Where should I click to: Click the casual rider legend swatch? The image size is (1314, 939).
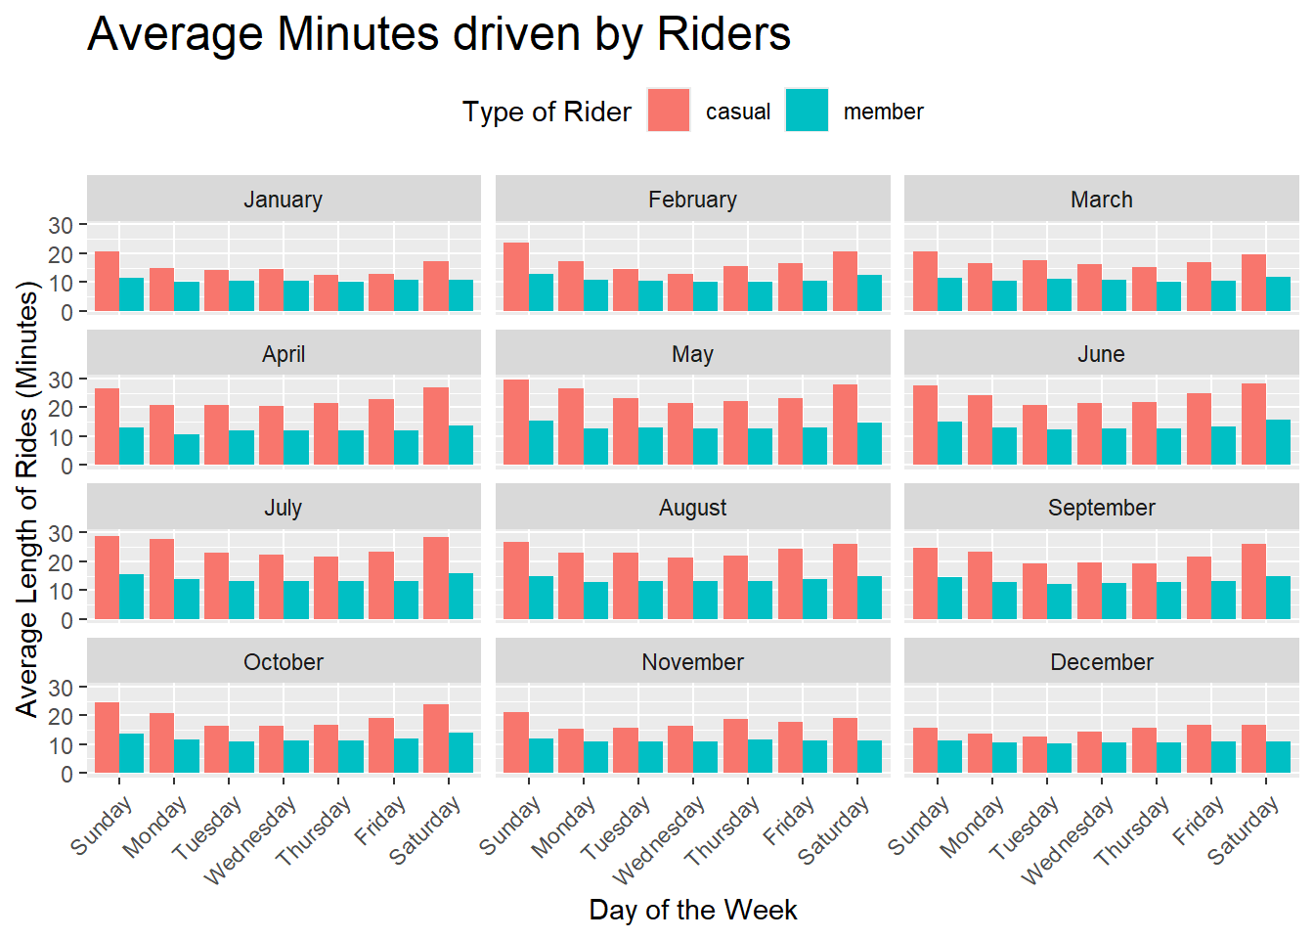coord(669,111)
